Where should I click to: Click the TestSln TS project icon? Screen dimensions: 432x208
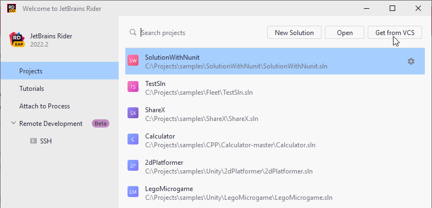click(133, 86)
